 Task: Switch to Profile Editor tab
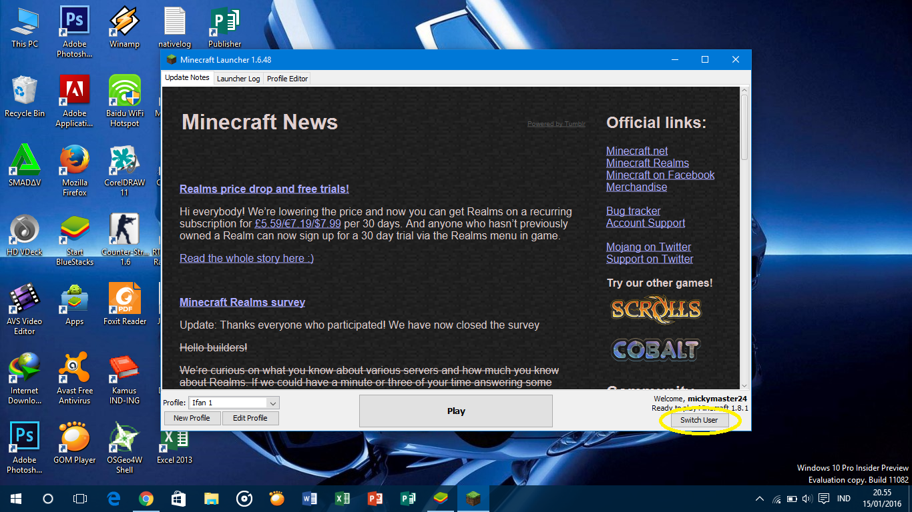(287, 79)
